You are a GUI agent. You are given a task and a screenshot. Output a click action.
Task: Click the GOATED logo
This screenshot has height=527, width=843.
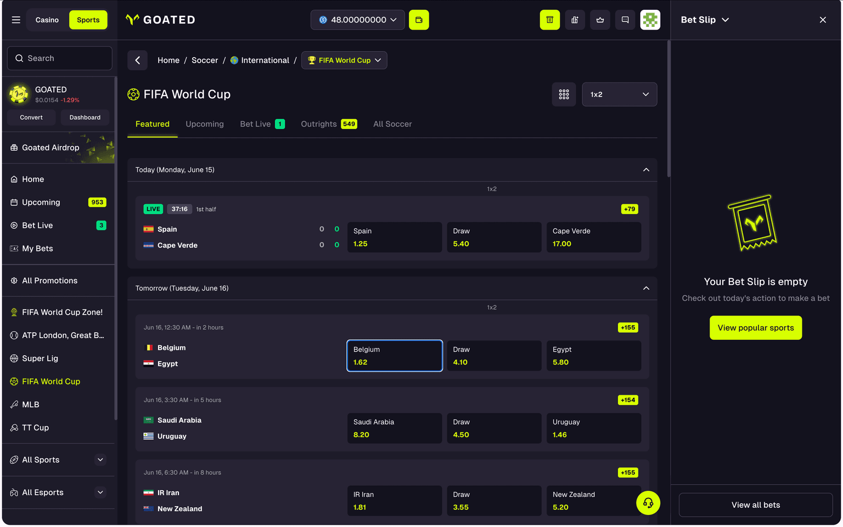[161, 20]
